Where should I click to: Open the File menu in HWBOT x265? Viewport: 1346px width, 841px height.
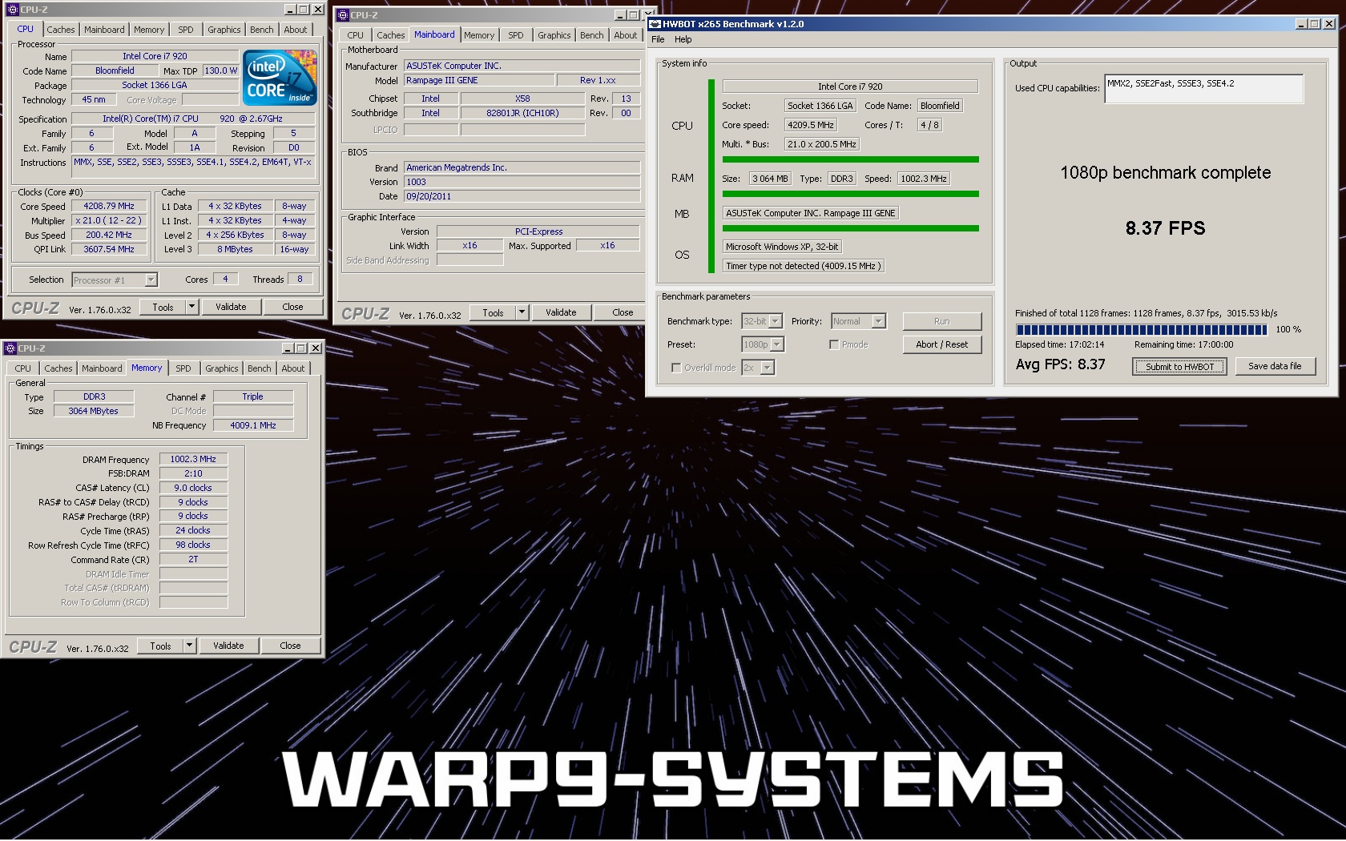[658, 39]
